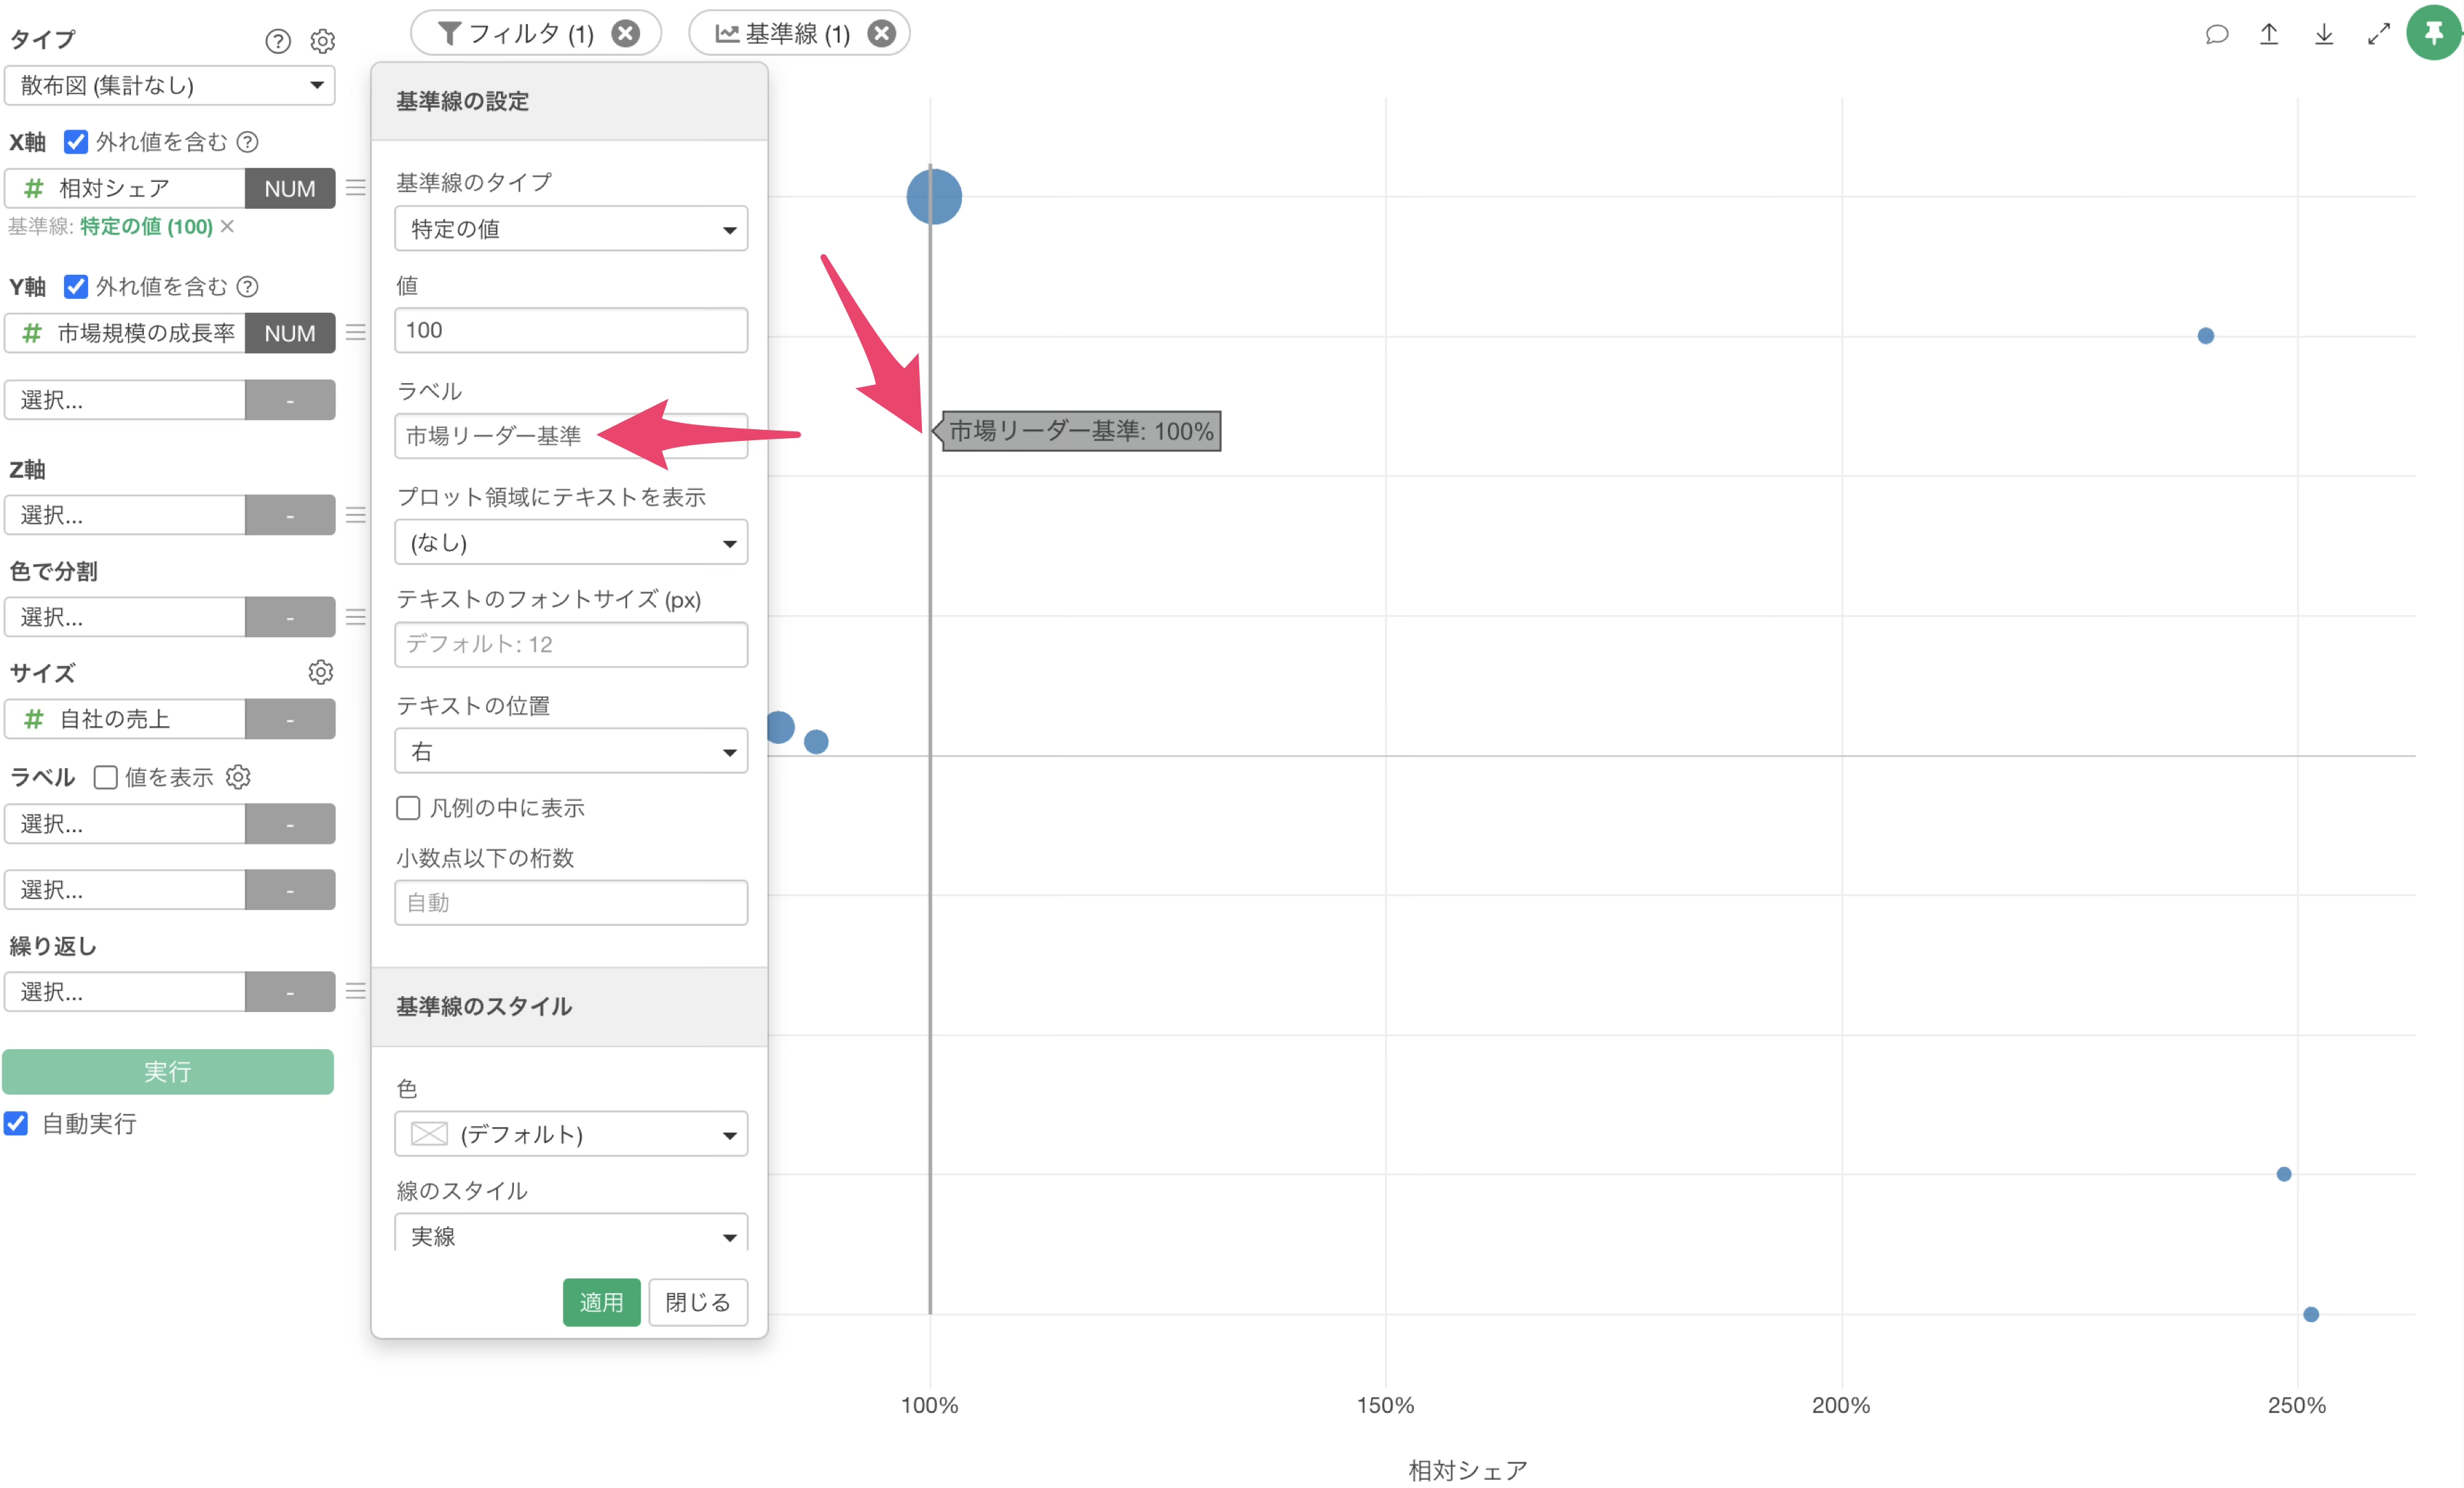The height and width of the screenshot is (1488, 2464).
Task: Click the export upload arrow icon
Action: click(2269, 34)
